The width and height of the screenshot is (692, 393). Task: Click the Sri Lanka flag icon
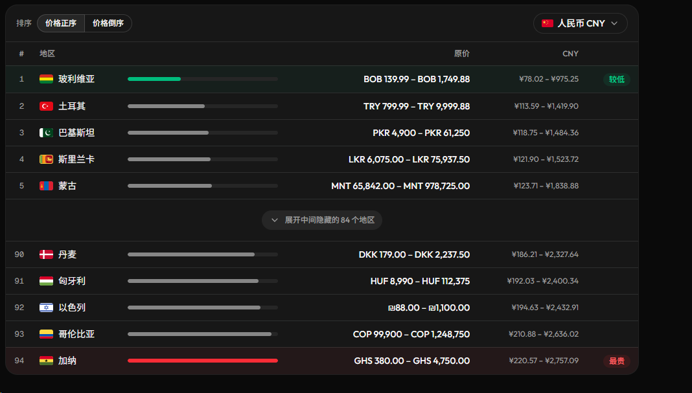pyautogui.click(x=47, y=159)
